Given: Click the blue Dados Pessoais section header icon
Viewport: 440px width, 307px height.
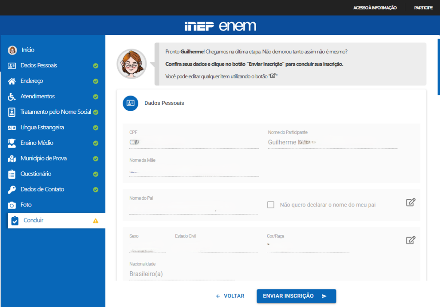Looking at the screenshot, I should pos(131,103).
